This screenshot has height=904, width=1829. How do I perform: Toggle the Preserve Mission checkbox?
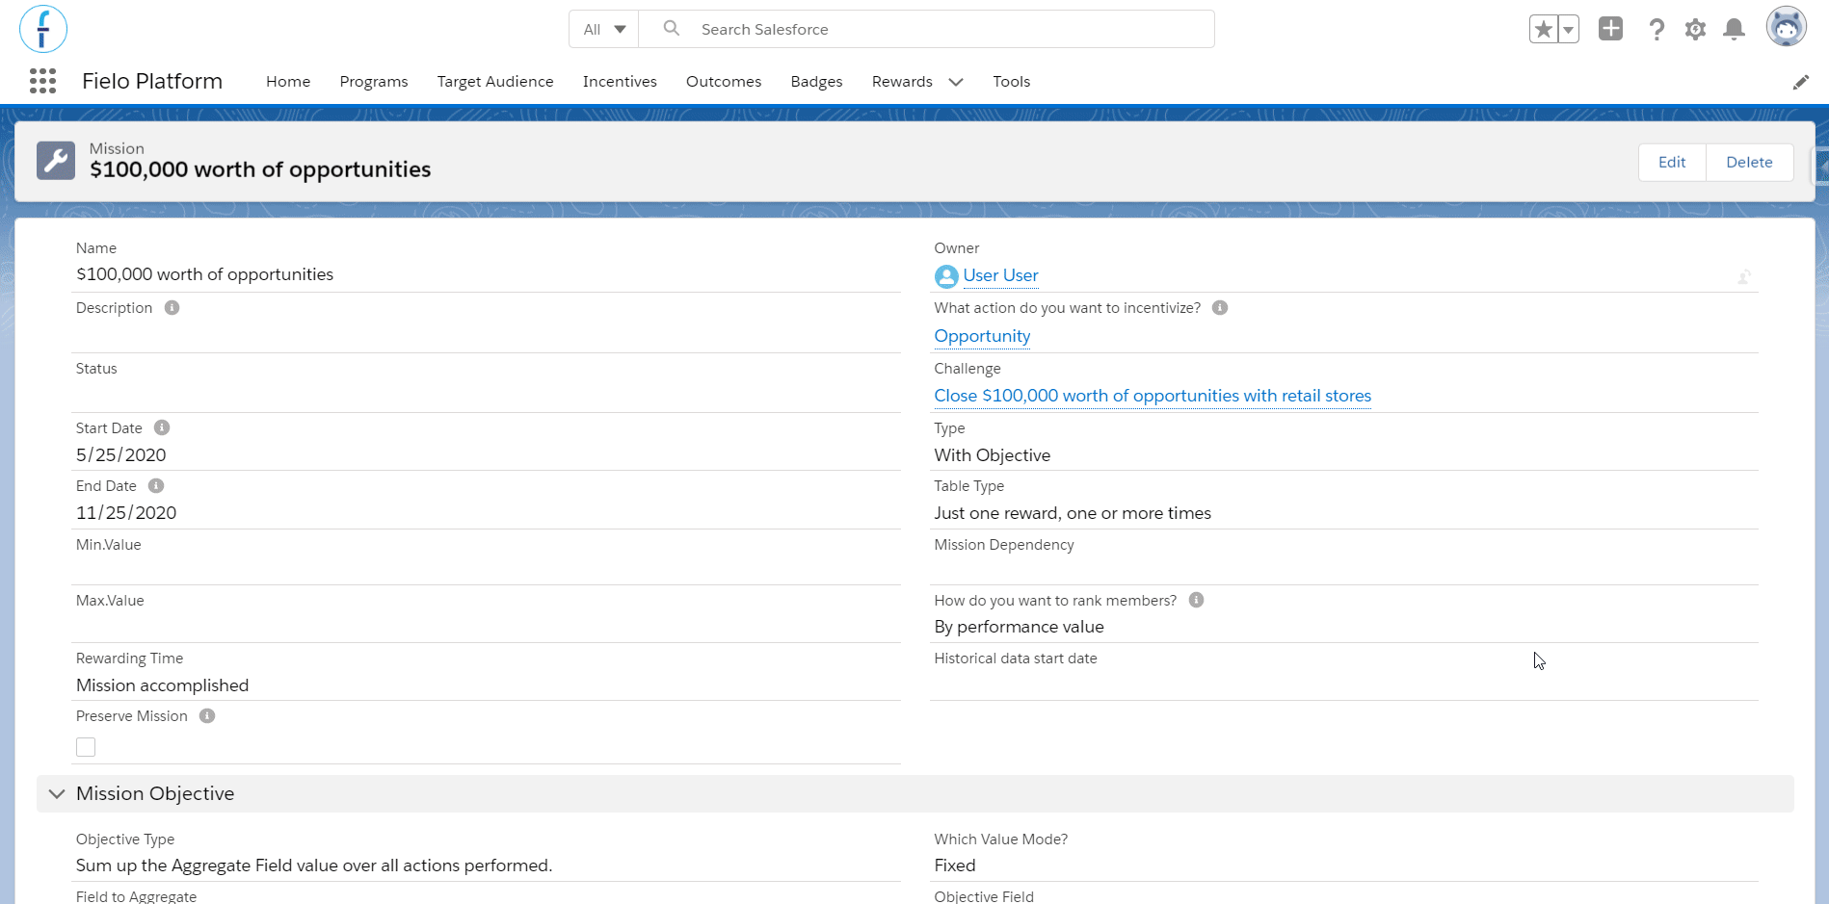tap(86, 747)
